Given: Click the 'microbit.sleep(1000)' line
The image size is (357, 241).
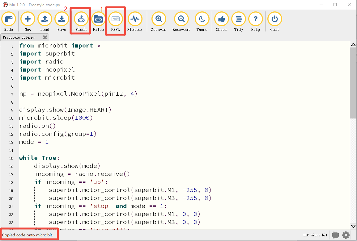Looking at the screenshot, I should (56, 118).
